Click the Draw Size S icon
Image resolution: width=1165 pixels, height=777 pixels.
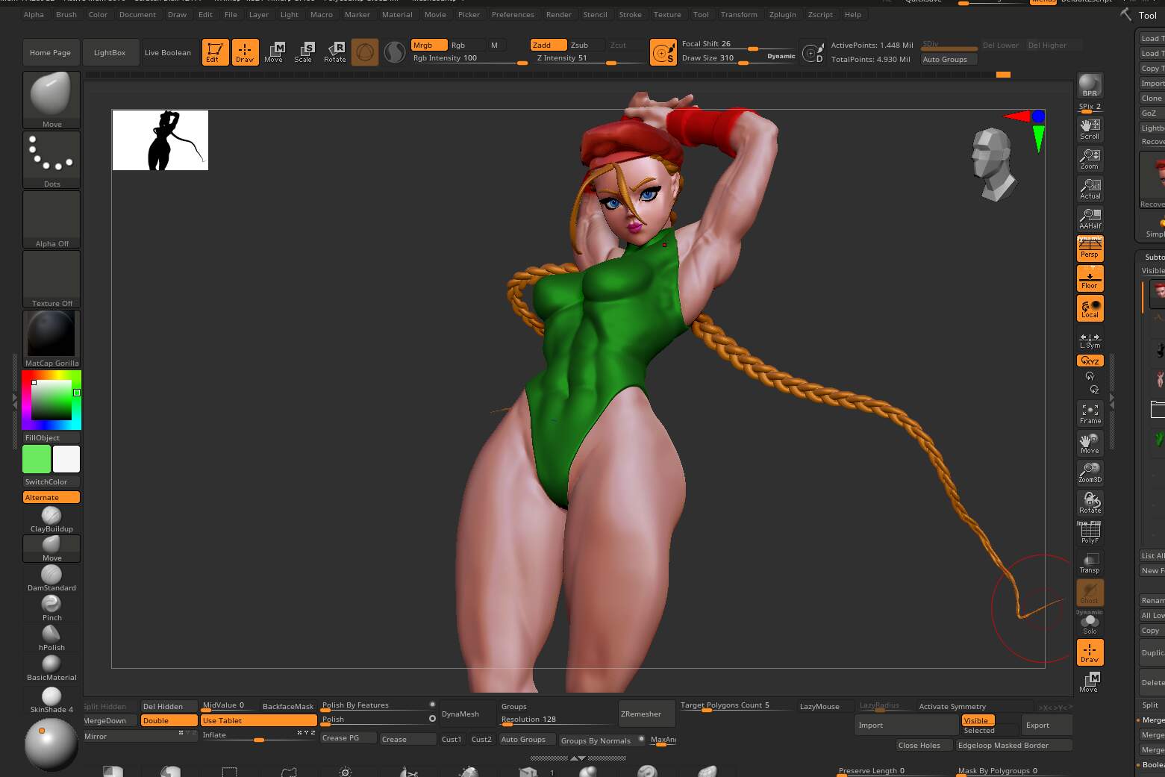663,52
